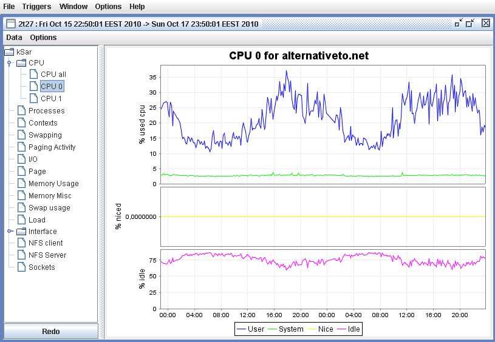Select CPU all in the tree
Image resolution: width=495 pixels, height=342 pixels.
(53, 75)
